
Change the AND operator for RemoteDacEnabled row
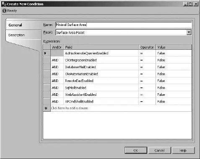coord(57,81)
